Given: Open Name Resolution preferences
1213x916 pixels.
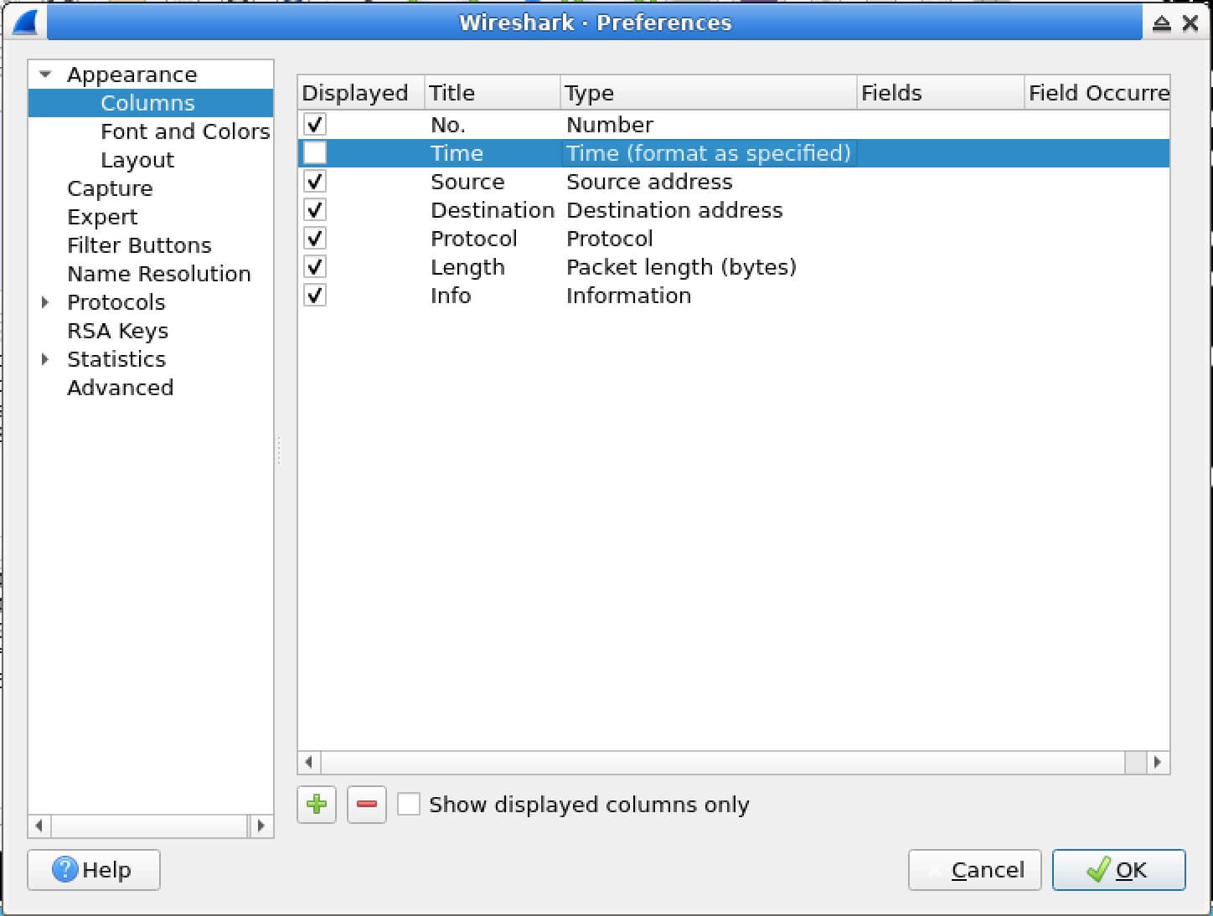Looking at the screenshot, I should coord(159,274).
